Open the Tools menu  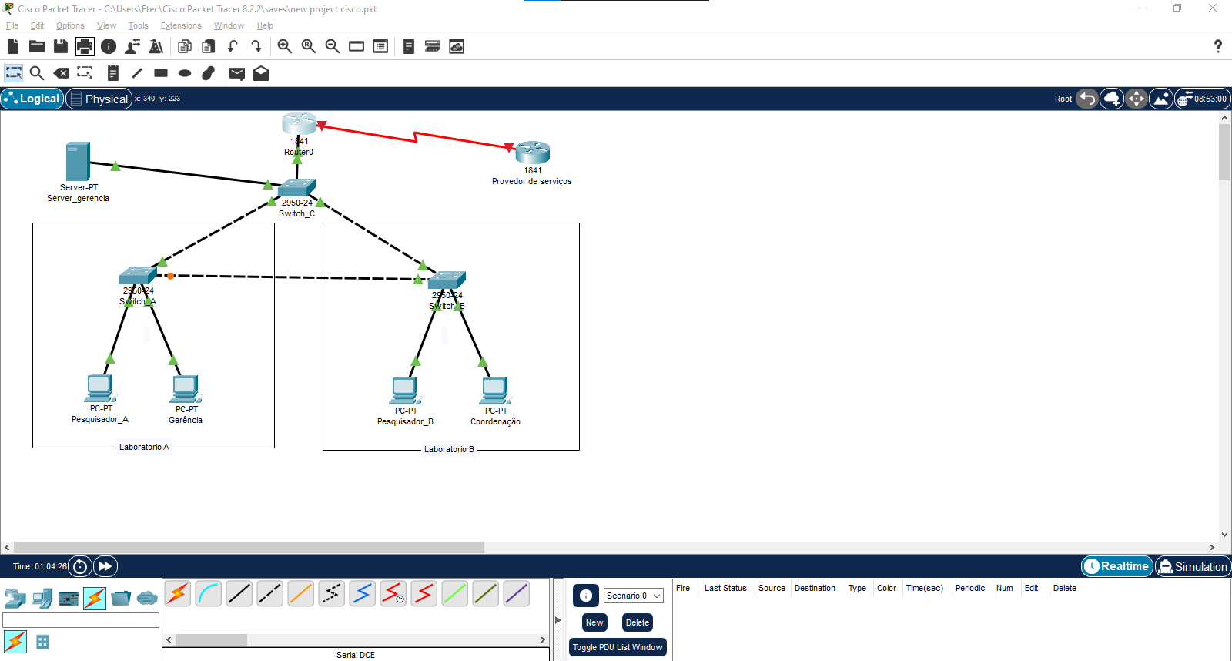pyautogui.click(x=139, y=25)
